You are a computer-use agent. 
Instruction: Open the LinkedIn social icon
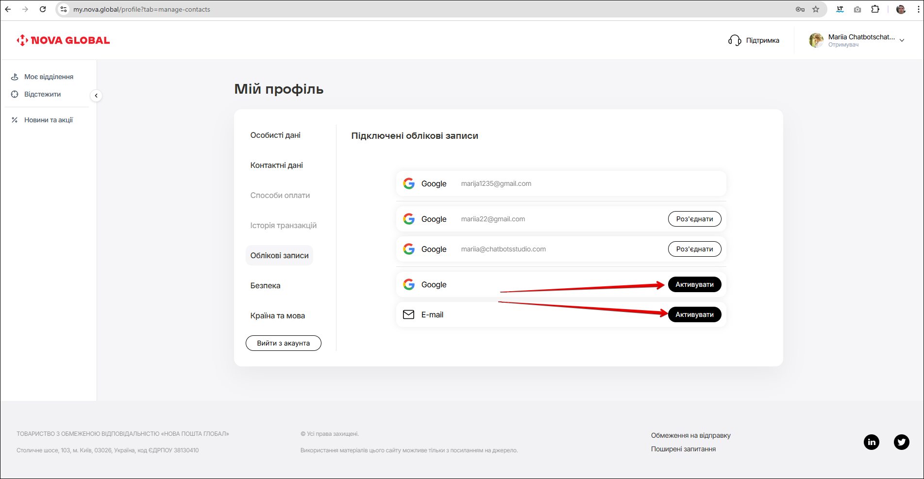872,442
